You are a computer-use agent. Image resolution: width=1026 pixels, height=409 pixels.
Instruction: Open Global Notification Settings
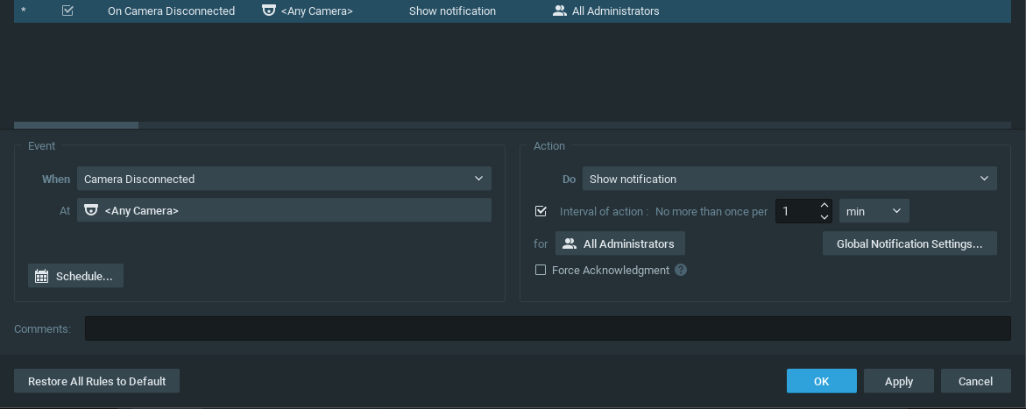point(909,243)
